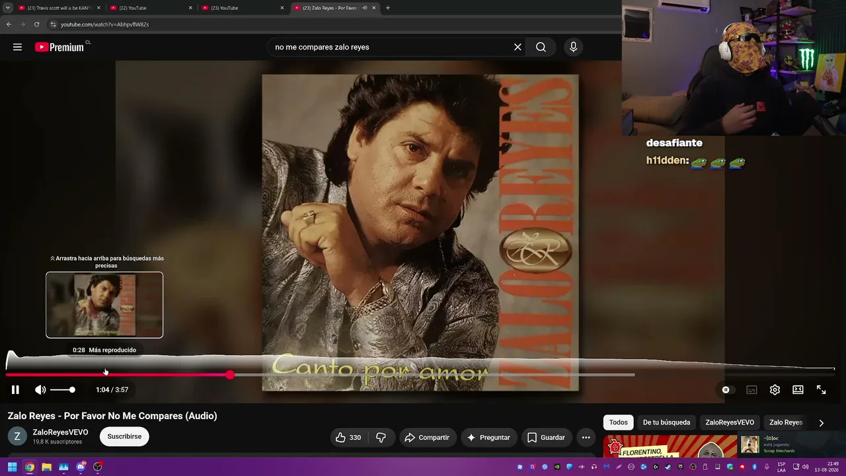This screenshot has height=476, width=846.
Task: Open the NVIDIA tray icon
Action: [557, 467]
